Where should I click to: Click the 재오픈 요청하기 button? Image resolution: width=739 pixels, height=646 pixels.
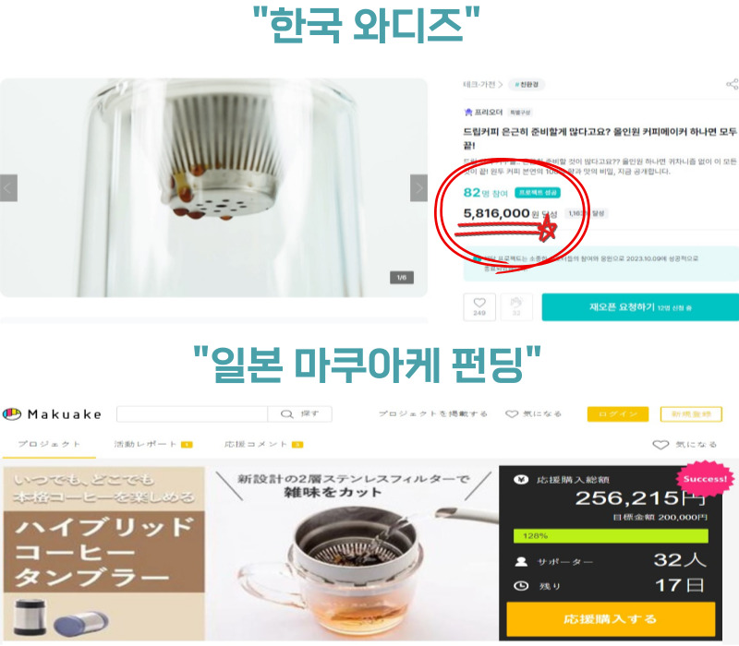640,307
